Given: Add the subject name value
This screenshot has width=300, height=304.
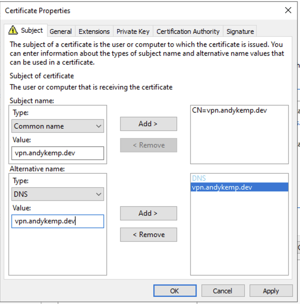Looking at the screenshot, I should [x=149, y=124].
